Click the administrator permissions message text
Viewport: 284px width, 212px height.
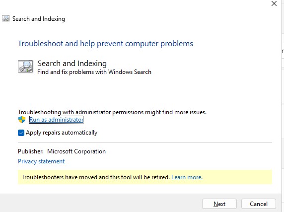[x=112, y=112]
